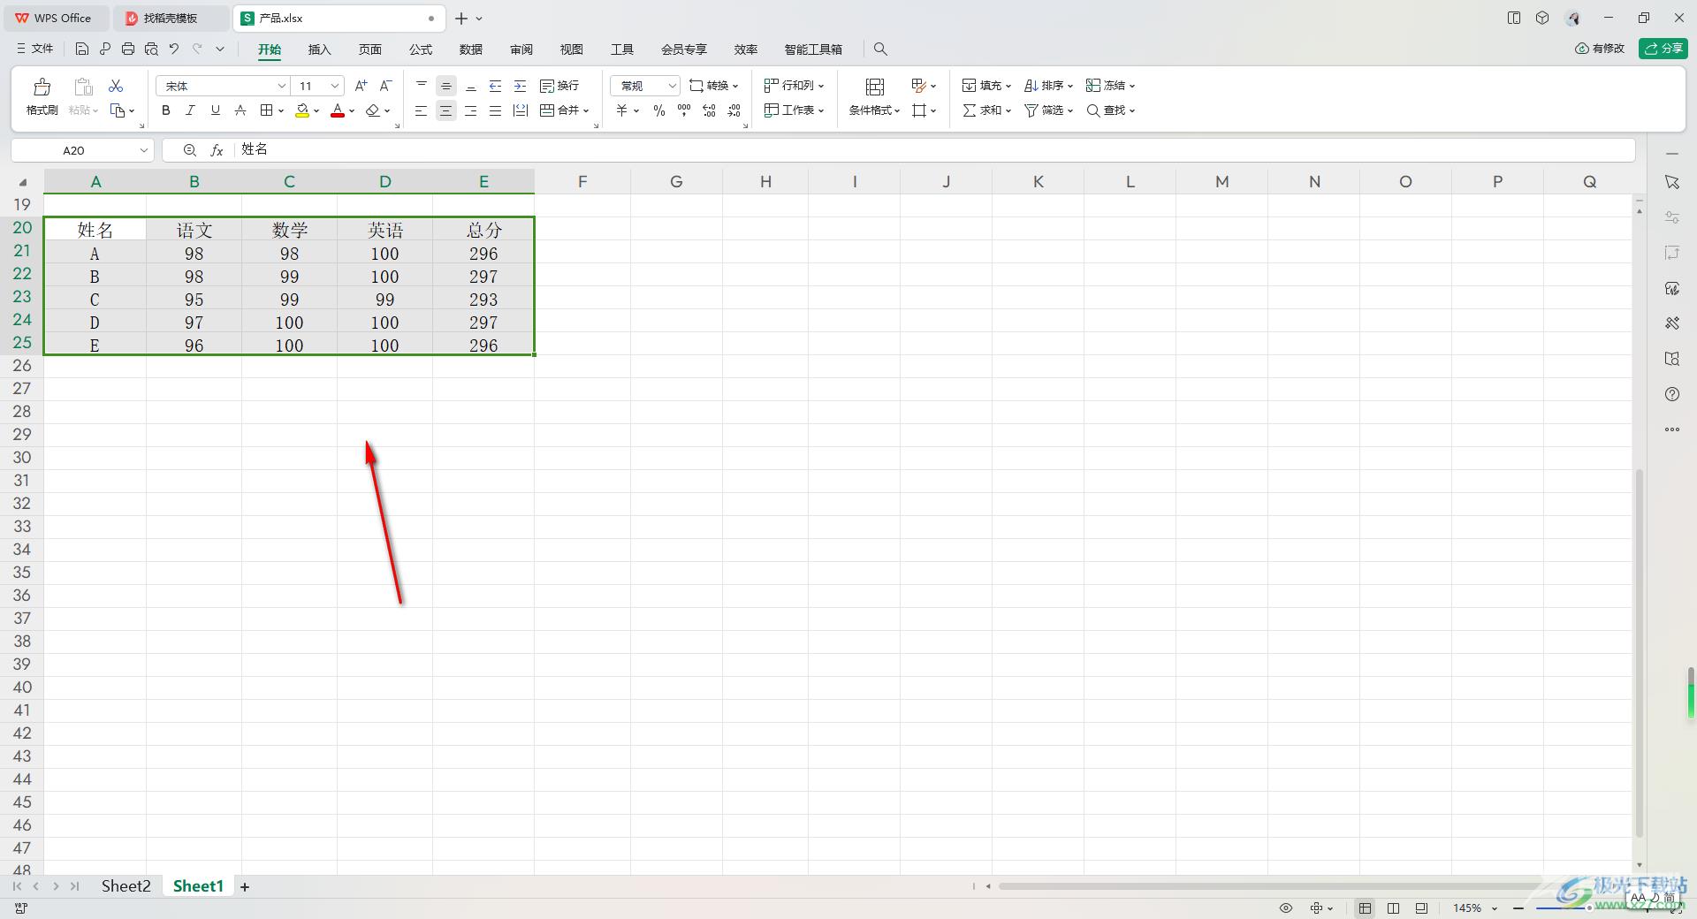Add a new sheet with plus icon
Image resolution: width=1697 pixels, height=919 pixels.
pyautogui.click(x=245, y=886)
